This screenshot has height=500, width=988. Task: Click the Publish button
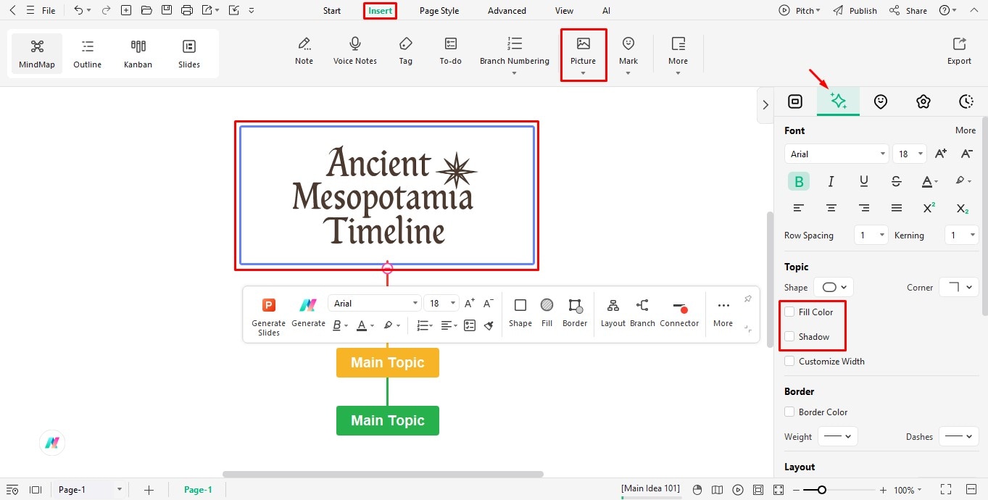855,11
